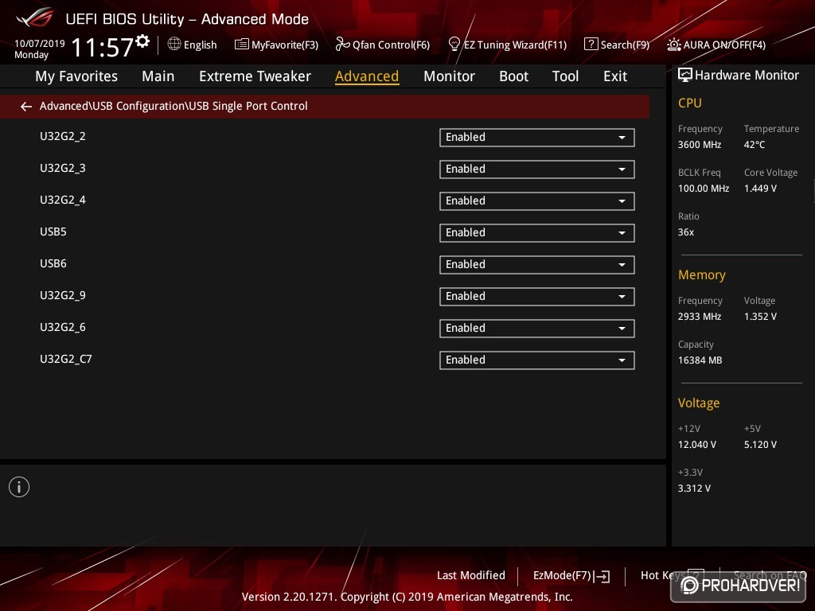
Task: Open the USB6 Enabled dropdown
Action: point(537,264)
